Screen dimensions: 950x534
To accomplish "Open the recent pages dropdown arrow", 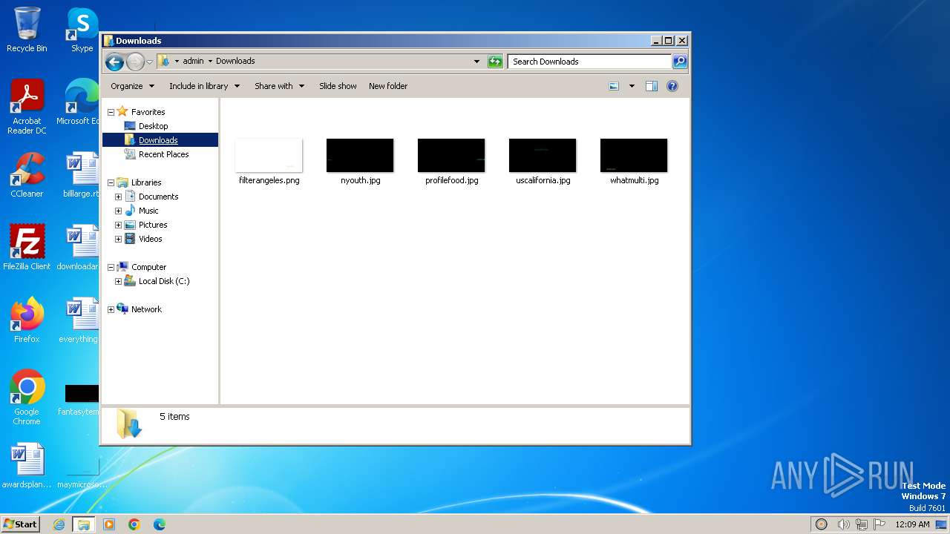I will 149,62.
